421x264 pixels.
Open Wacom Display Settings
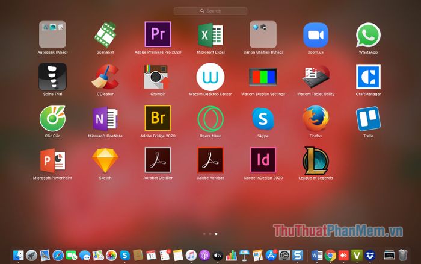click(263, 77)
